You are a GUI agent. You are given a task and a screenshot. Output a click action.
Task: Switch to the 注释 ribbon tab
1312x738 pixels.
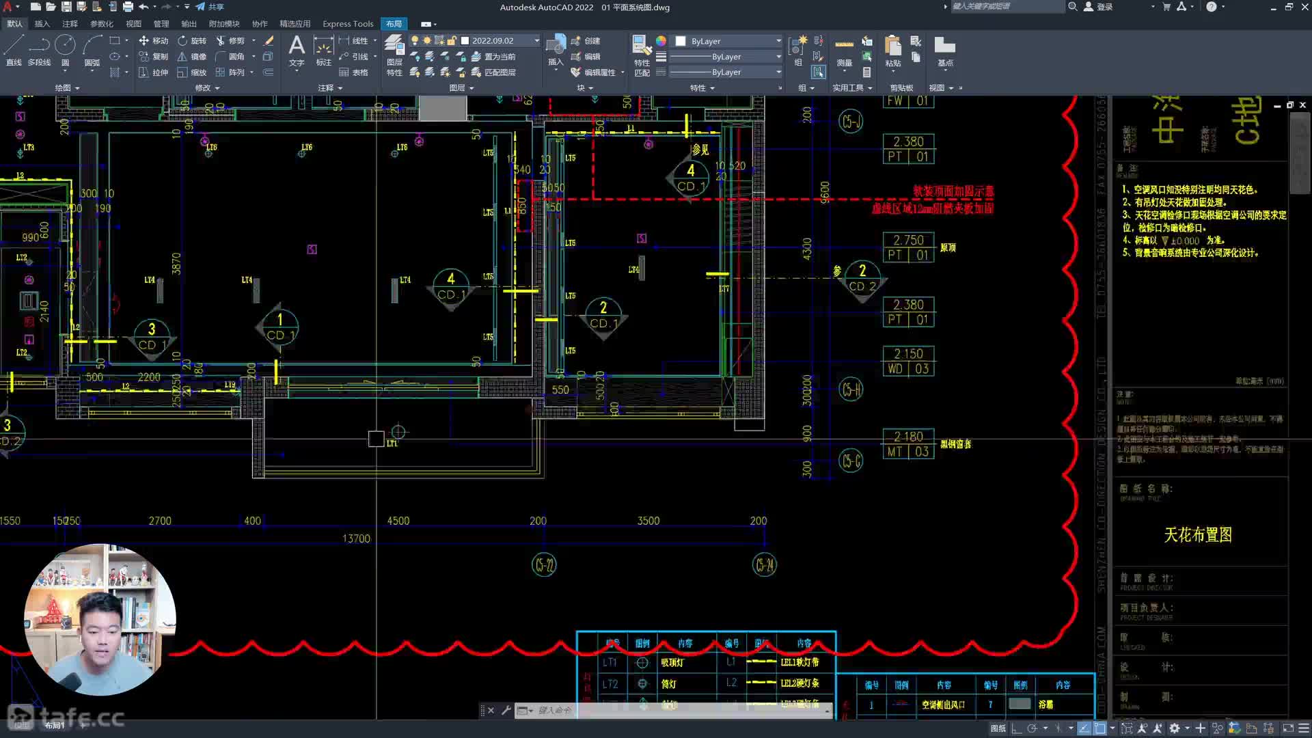click(x=70, y=24)
